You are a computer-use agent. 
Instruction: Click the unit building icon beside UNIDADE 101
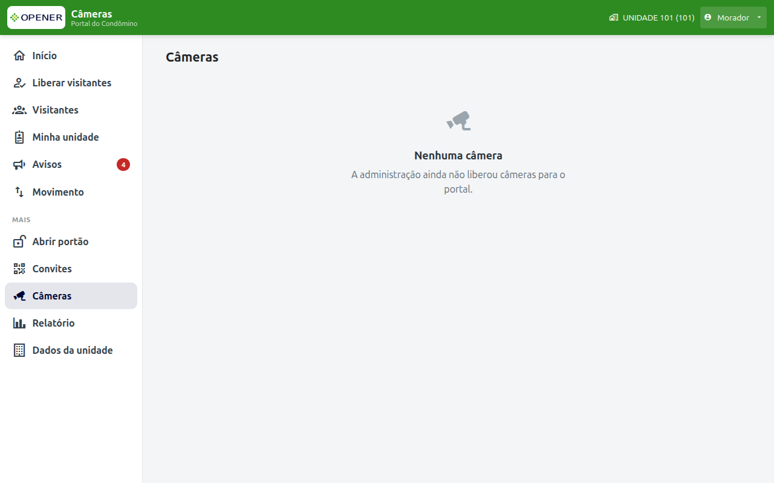[614, 18]
